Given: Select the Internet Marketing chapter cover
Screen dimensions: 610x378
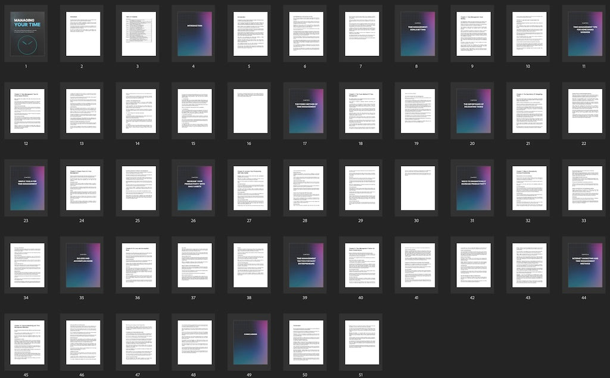Looking at the screenshot, I should click(584, 265).
